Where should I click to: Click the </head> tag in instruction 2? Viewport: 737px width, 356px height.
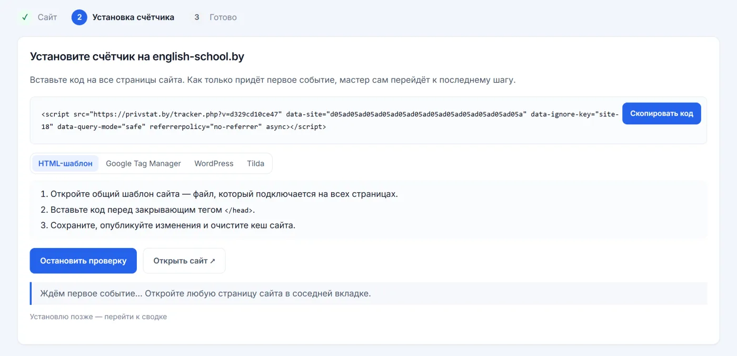pos(239,210)
